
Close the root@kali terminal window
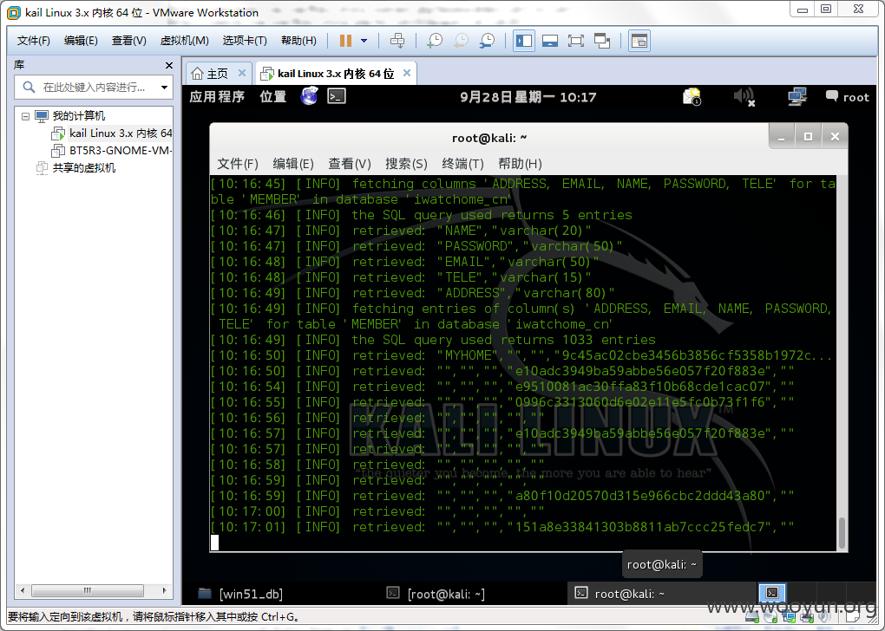(x=835, y=137)
